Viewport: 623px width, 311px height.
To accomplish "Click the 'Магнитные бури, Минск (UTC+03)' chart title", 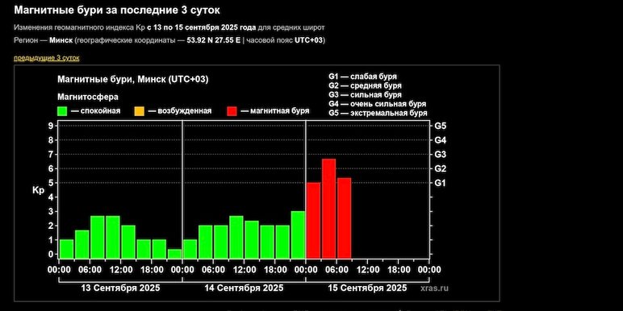I will [x=132, y=79].
